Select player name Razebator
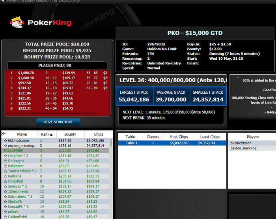 (16, 166)
